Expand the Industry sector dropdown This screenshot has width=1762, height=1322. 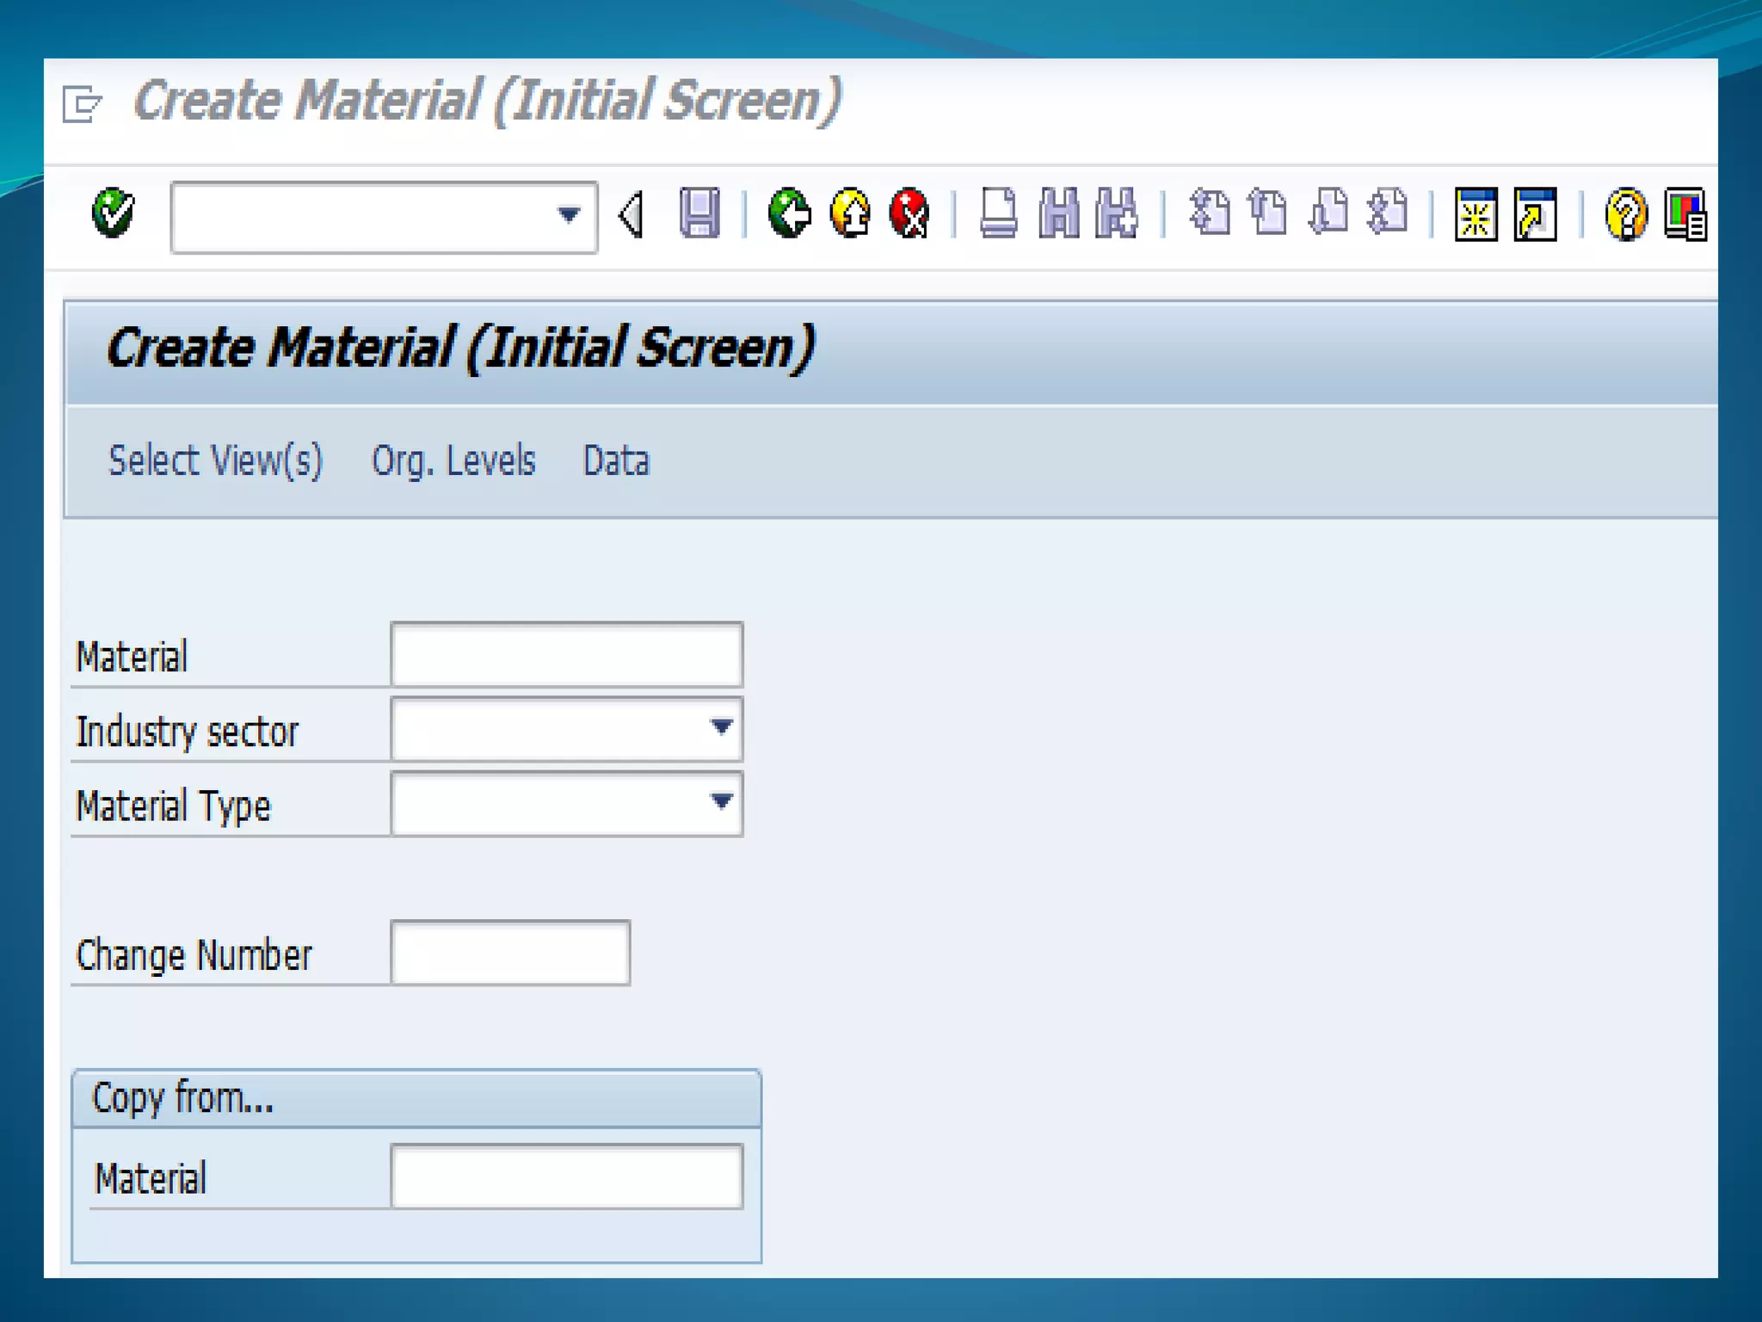tap(721, 728)
